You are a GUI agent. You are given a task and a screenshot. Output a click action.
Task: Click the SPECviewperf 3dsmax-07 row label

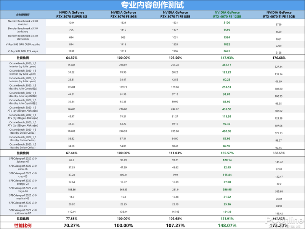tap(23, 160)
